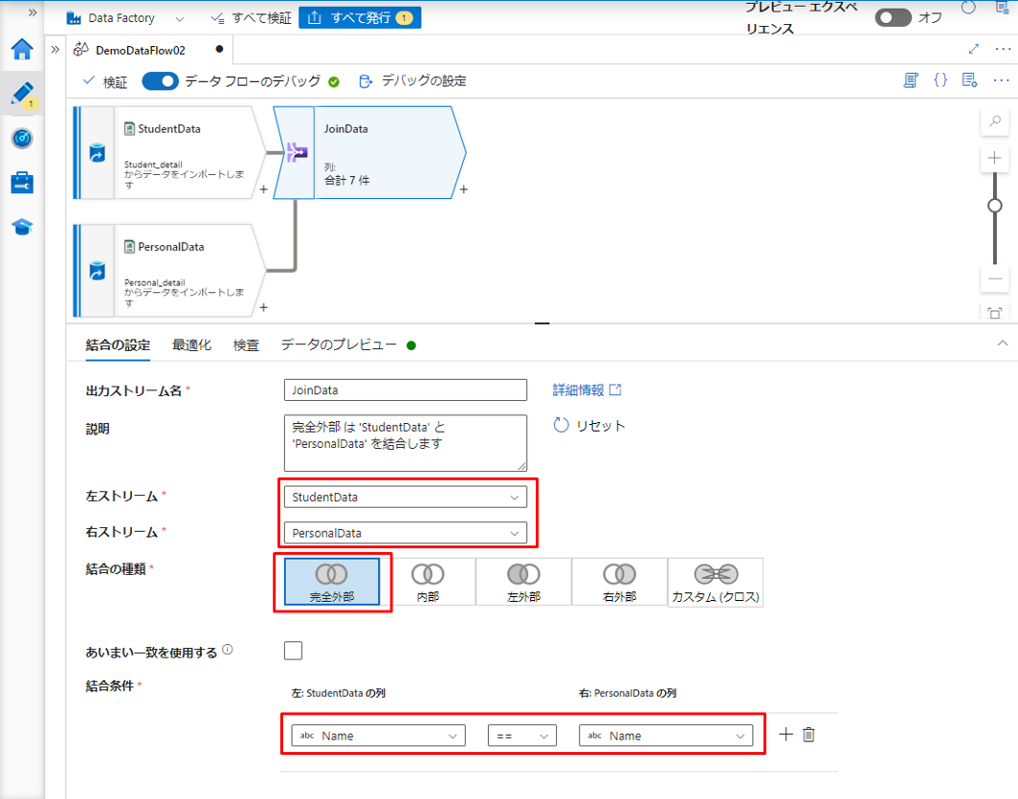
Task: Switch to the 検査 tab
Action: [x=246, y=345]
